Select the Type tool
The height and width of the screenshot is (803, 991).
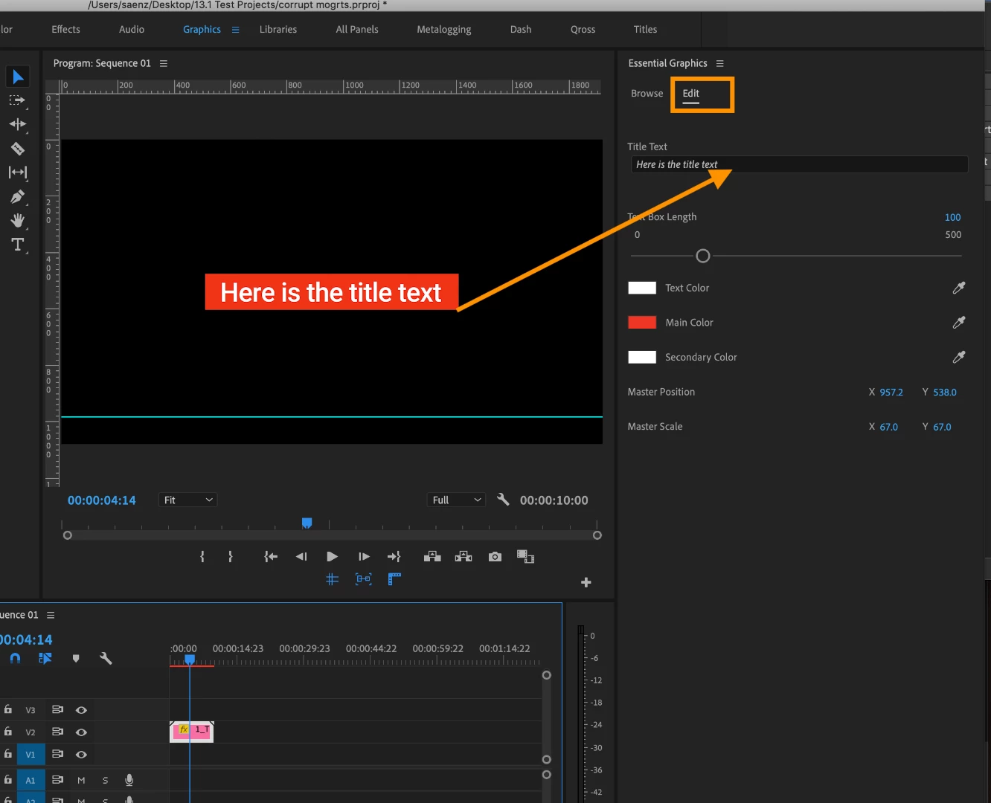pyautogui.click(x=18, y=245)
